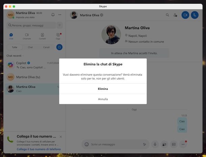Open chat settings gear next to Martina Oliva

102,15
